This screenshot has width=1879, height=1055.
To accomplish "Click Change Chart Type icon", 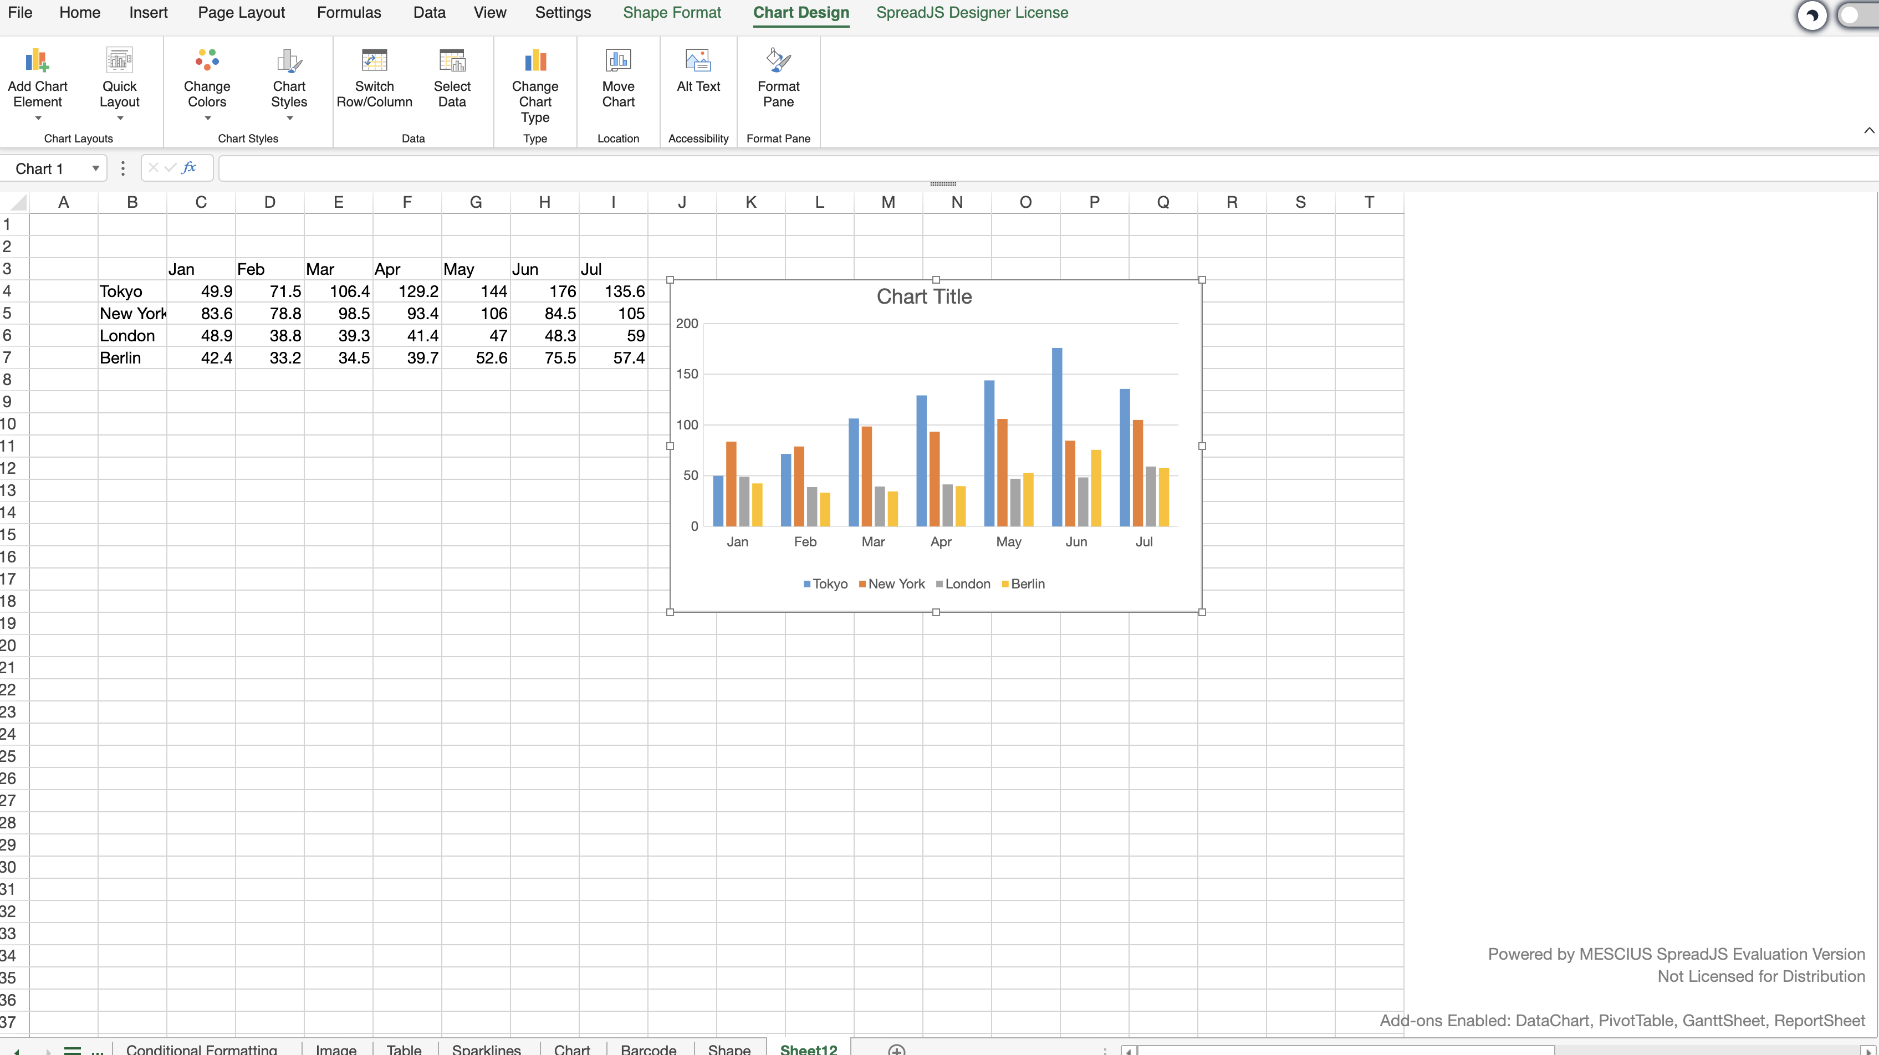I will coord(535,60).
